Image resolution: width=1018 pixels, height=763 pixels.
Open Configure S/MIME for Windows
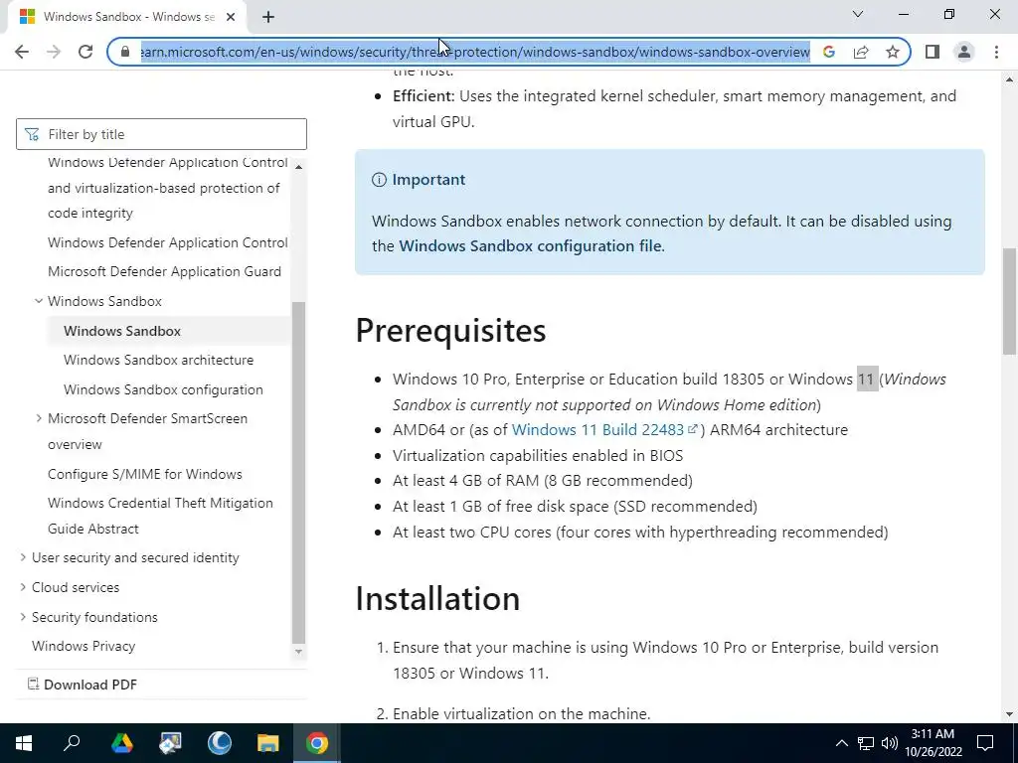click(x=145, y=474)
